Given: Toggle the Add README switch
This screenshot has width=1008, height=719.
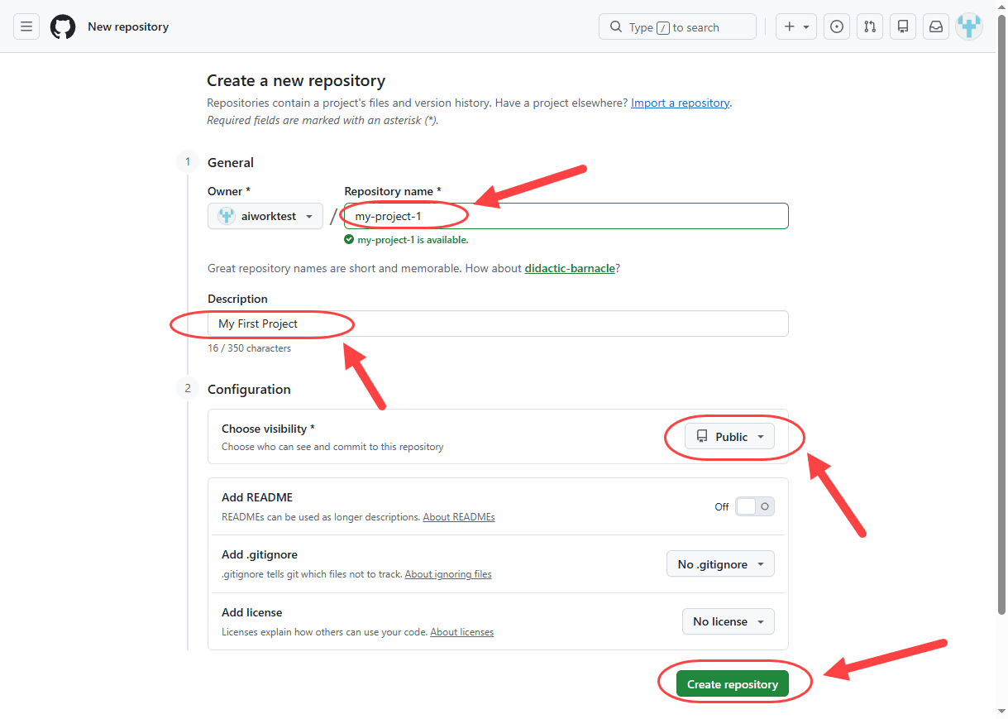Looking at the screenshot, I should point(755,506).
